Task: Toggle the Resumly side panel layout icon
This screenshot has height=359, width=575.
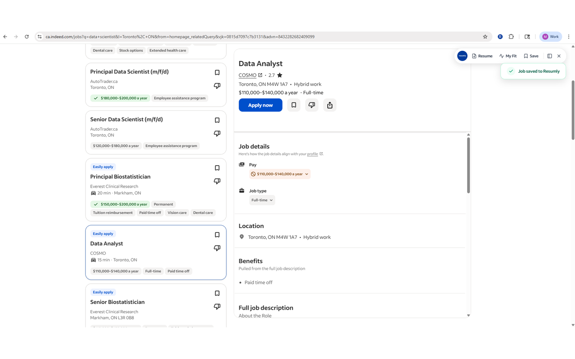Action: pyautogui.click(x=549, y=56)
